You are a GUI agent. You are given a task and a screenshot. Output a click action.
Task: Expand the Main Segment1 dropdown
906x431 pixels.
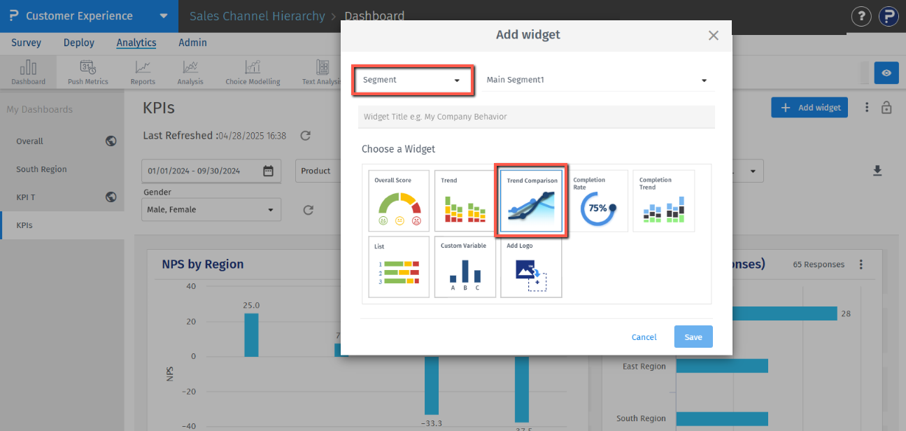597,80
